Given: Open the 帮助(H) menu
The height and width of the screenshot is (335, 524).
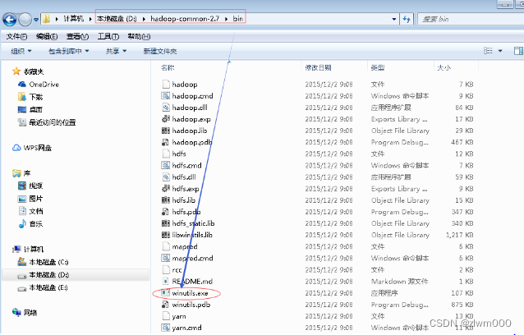Looking at the screenshot, I should coord(139,36).
